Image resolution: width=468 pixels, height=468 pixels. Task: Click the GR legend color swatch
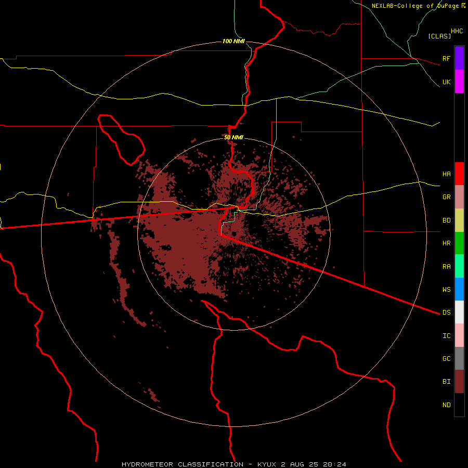(459, 197)
